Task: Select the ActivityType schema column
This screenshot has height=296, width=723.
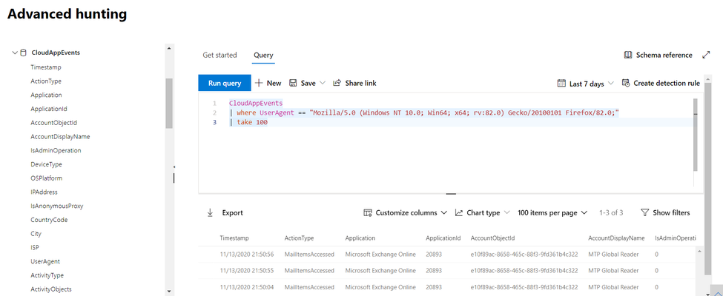Action: 47,275
